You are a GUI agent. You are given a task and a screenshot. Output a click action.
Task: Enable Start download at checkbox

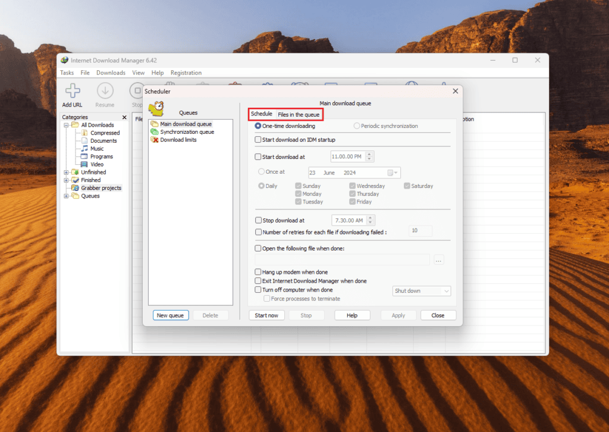pos(258,156)
